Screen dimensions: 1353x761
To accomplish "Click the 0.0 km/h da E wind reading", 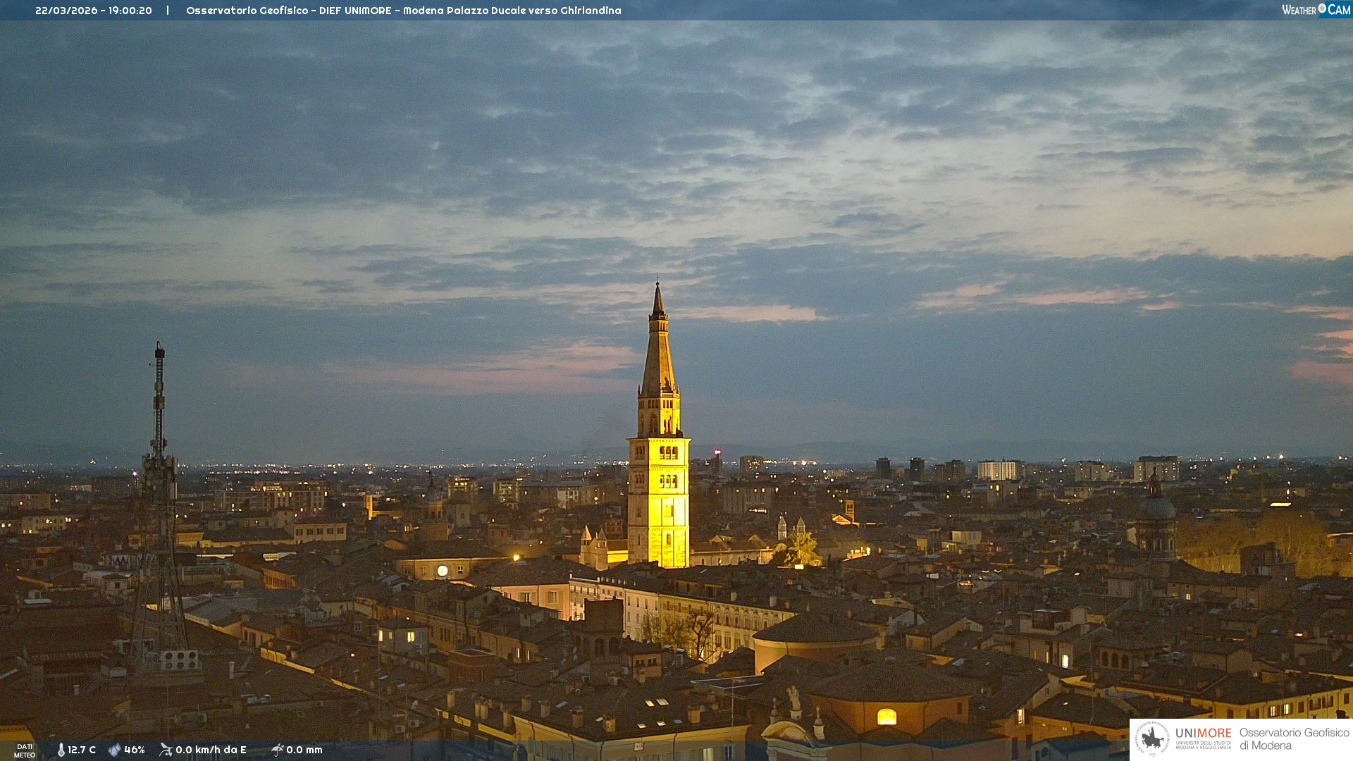I will (211, 750).
